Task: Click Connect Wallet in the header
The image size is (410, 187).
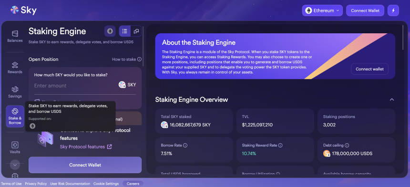Action: [x=365, y=10]
